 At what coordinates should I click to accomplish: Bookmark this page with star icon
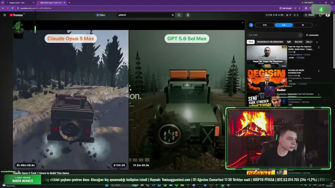[x=299, y=8]
